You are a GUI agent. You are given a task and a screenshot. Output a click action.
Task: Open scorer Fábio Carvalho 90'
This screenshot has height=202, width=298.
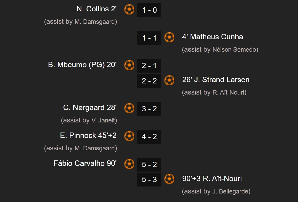point(85,163)
